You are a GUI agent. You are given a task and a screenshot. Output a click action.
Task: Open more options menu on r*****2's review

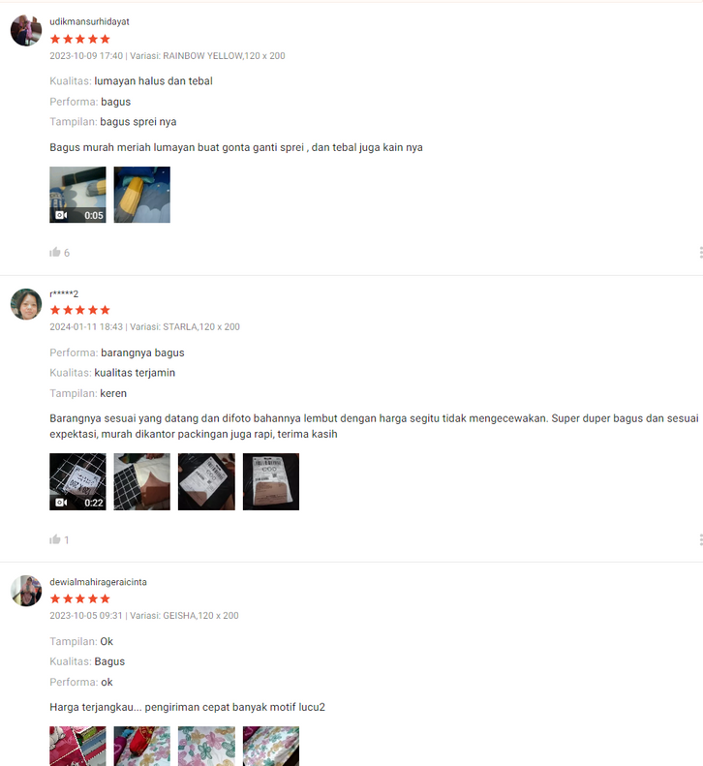coord(700,539)
